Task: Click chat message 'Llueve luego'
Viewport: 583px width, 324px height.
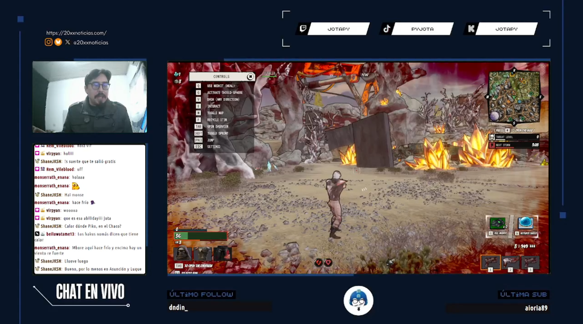Action: tap(76, 261)
